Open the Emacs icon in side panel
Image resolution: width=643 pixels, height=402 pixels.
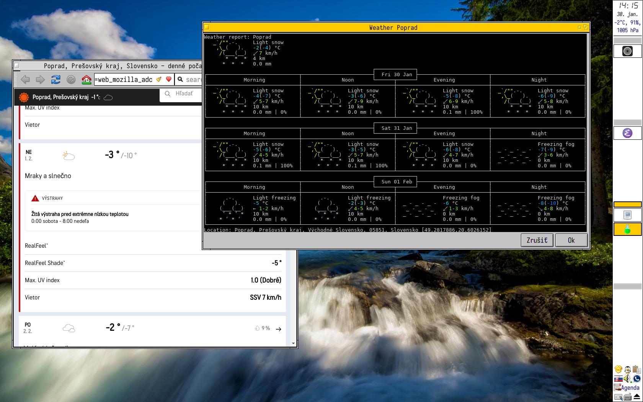[x=627, y=133]
